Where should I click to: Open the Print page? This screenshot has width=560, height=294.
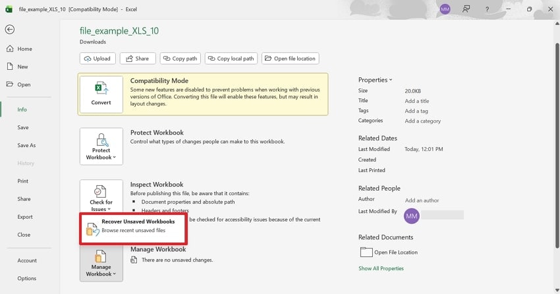coord(23,181)
